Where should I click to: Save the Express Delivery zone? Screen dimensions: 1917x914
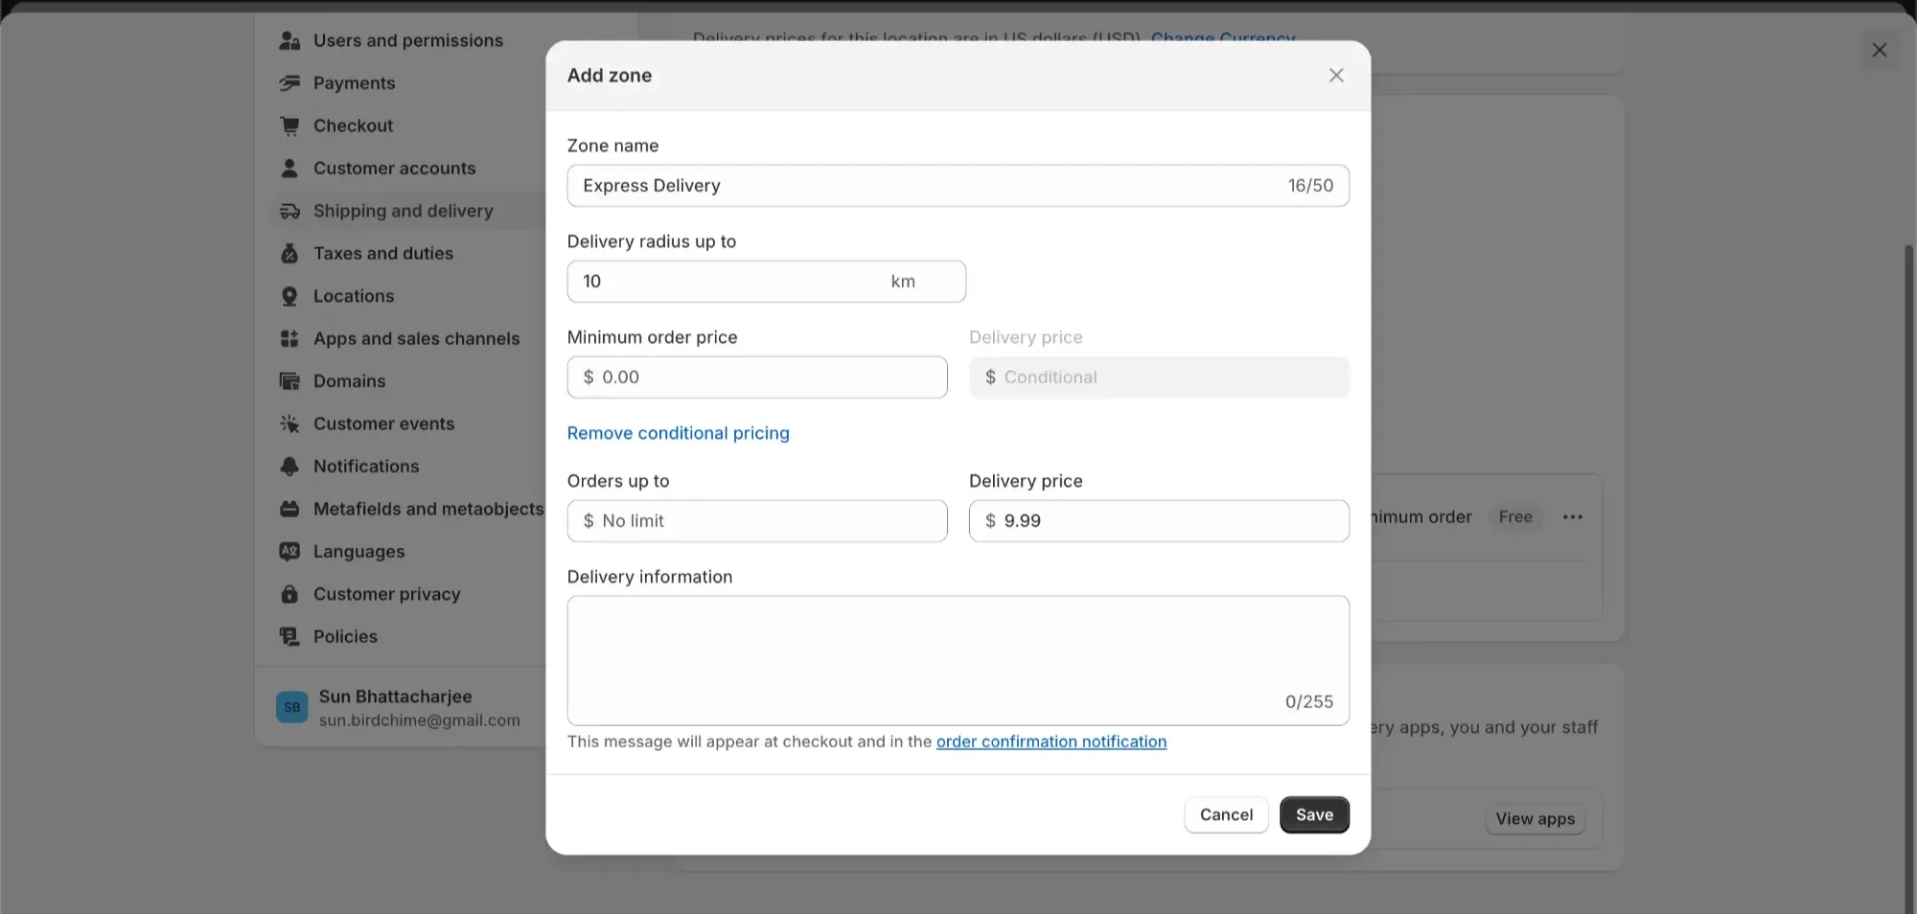(x=1314, y=814)
